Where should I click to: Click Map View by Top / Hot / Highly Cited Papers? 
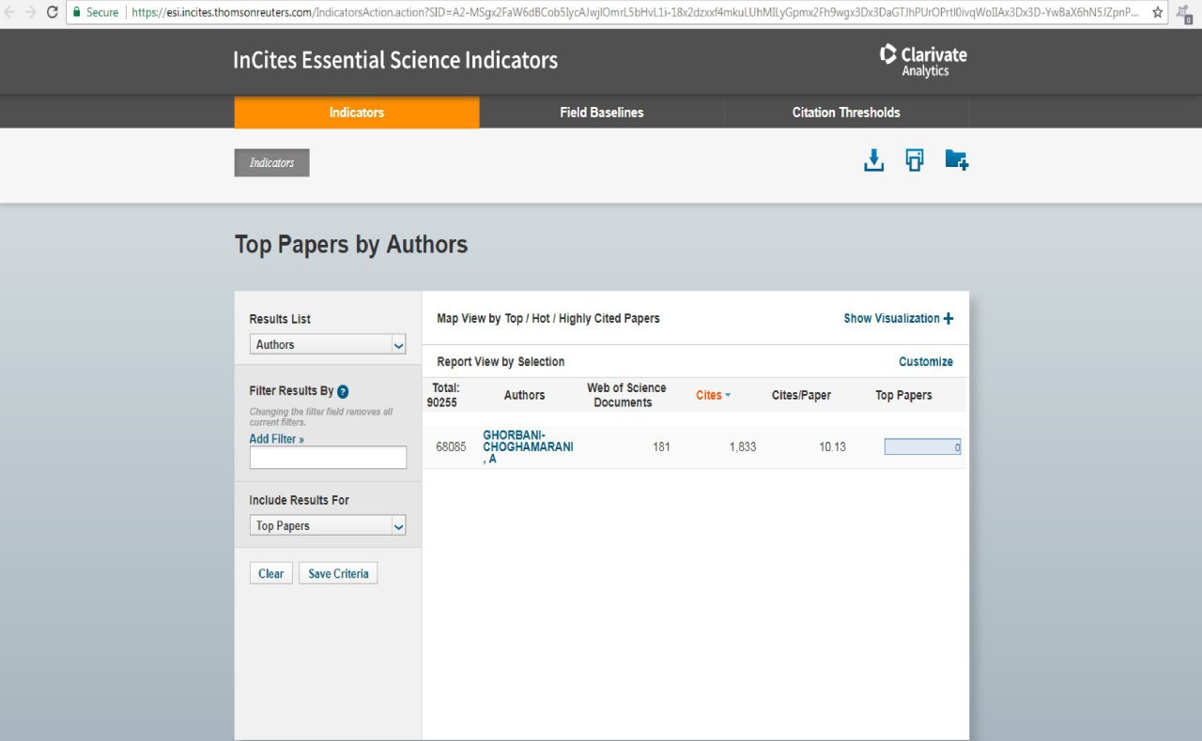click(548, 318)
